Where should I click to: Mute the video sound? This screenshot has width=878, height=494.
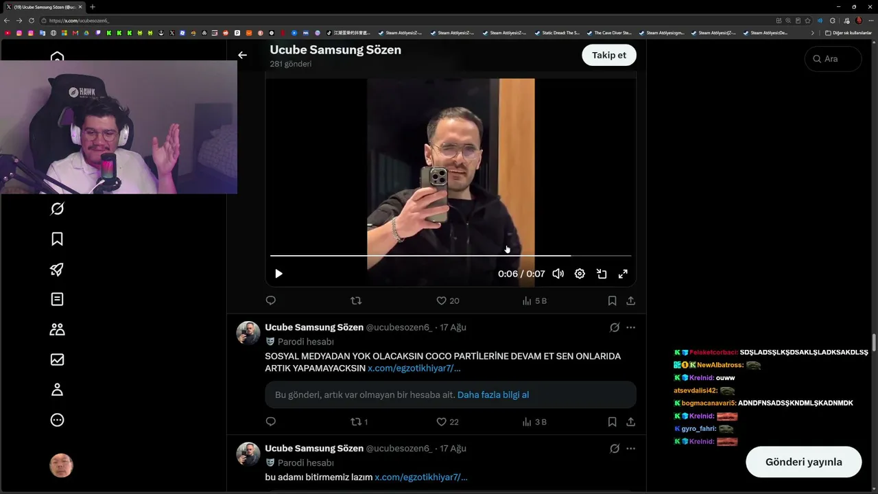click(x=558, y=274)
